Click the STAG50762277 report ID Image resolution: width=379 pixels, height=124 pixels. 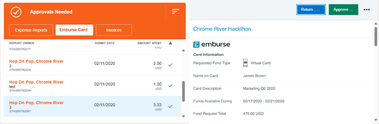tap(20, 49)
